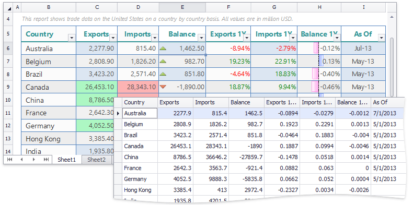Select spreadsheet column H header
This screenshot has width=413, height=205.
coord(319,7)
